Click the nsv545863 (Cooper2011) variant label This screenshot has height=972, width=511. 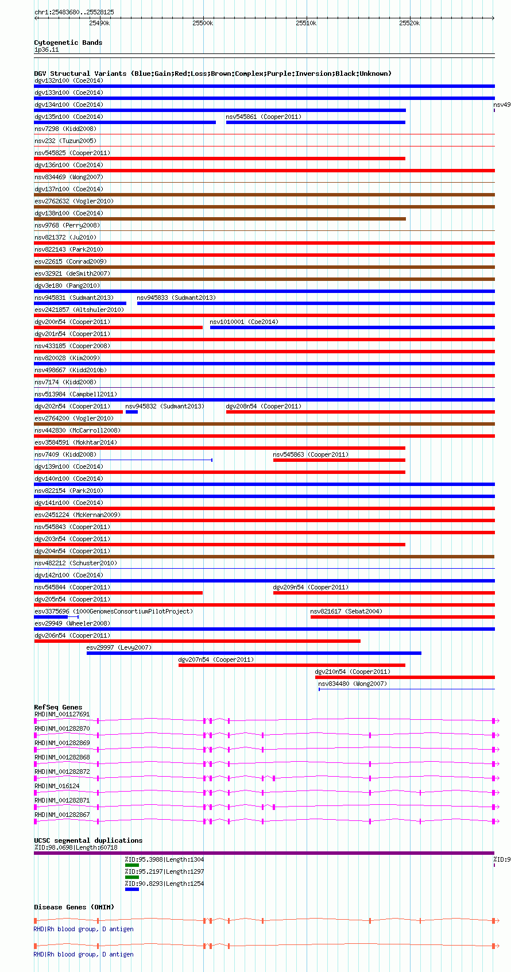[311, 454]
